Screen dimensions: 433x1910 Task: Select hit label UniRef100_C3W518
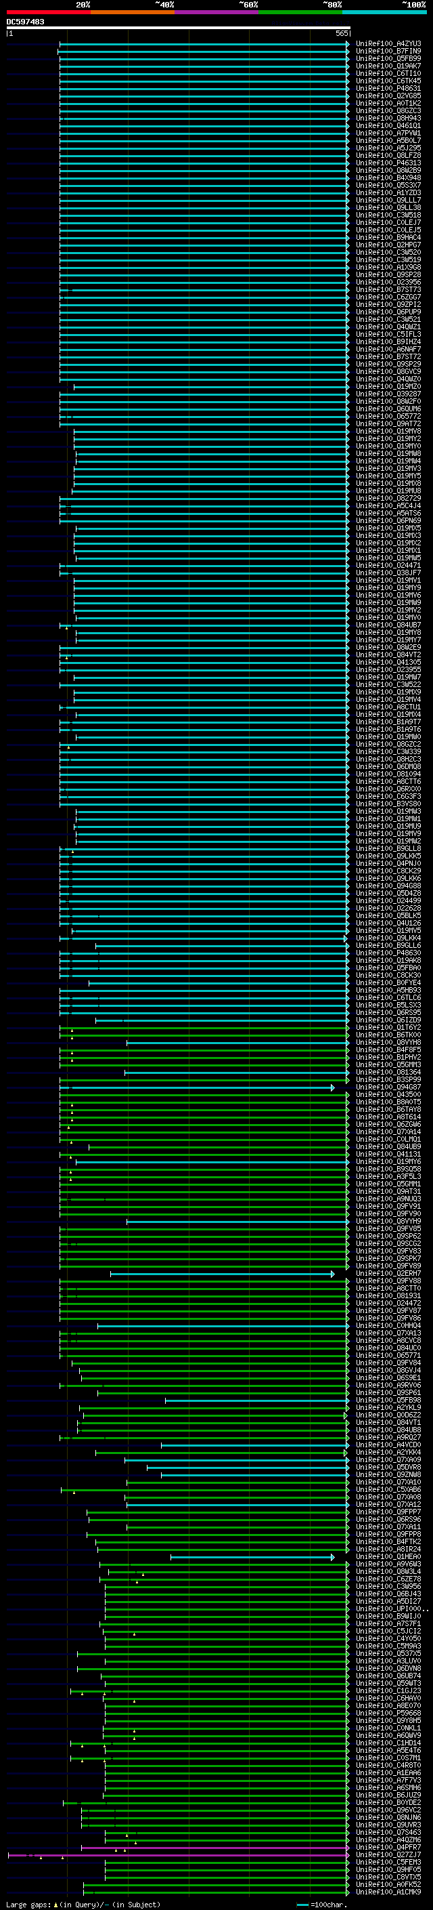(388, 215)
